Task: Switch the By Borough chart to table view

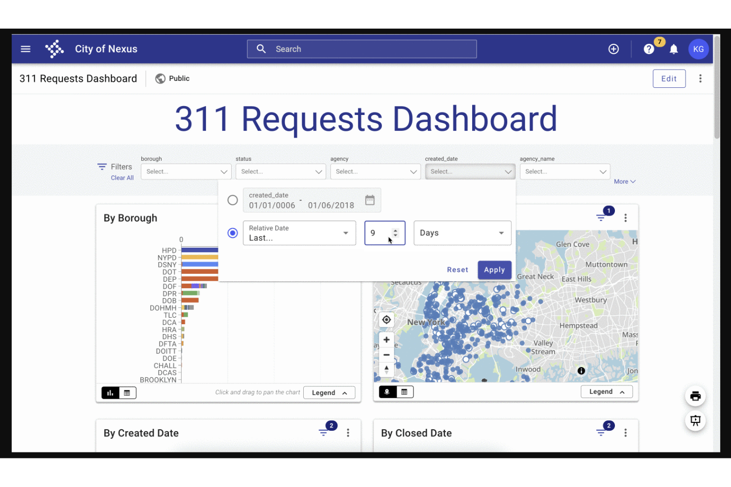Action: [x=127, y=392]
